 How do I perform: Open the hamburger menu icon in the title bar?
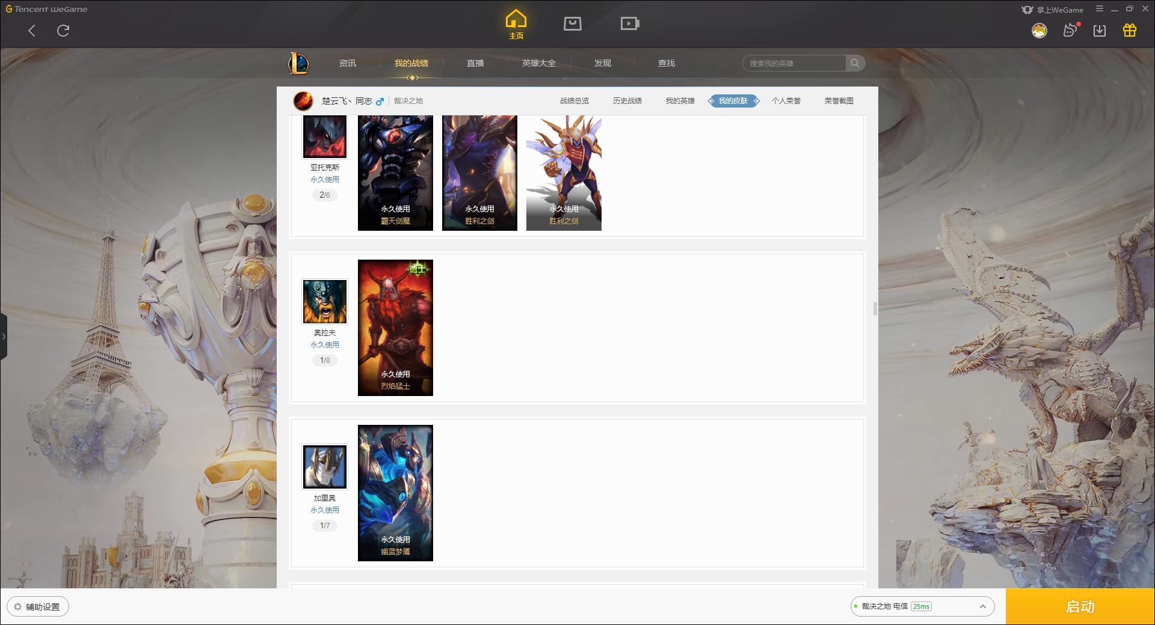(x=1100, y=9)
